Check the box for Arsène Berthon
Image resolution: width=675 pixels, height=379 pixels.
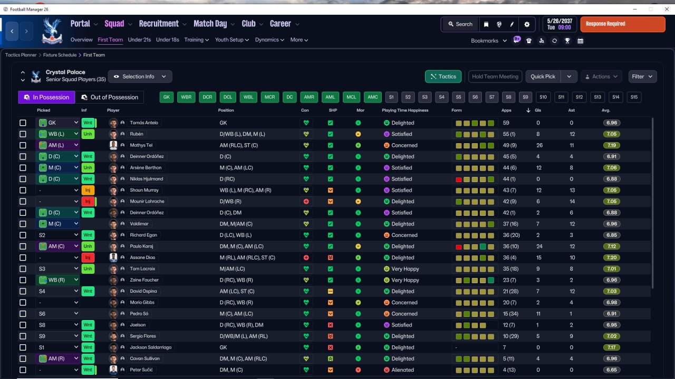pyautogui.click(x=23, y=168)
